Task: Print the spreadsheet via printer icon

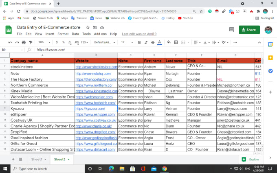Action: [x=24, y=42]
